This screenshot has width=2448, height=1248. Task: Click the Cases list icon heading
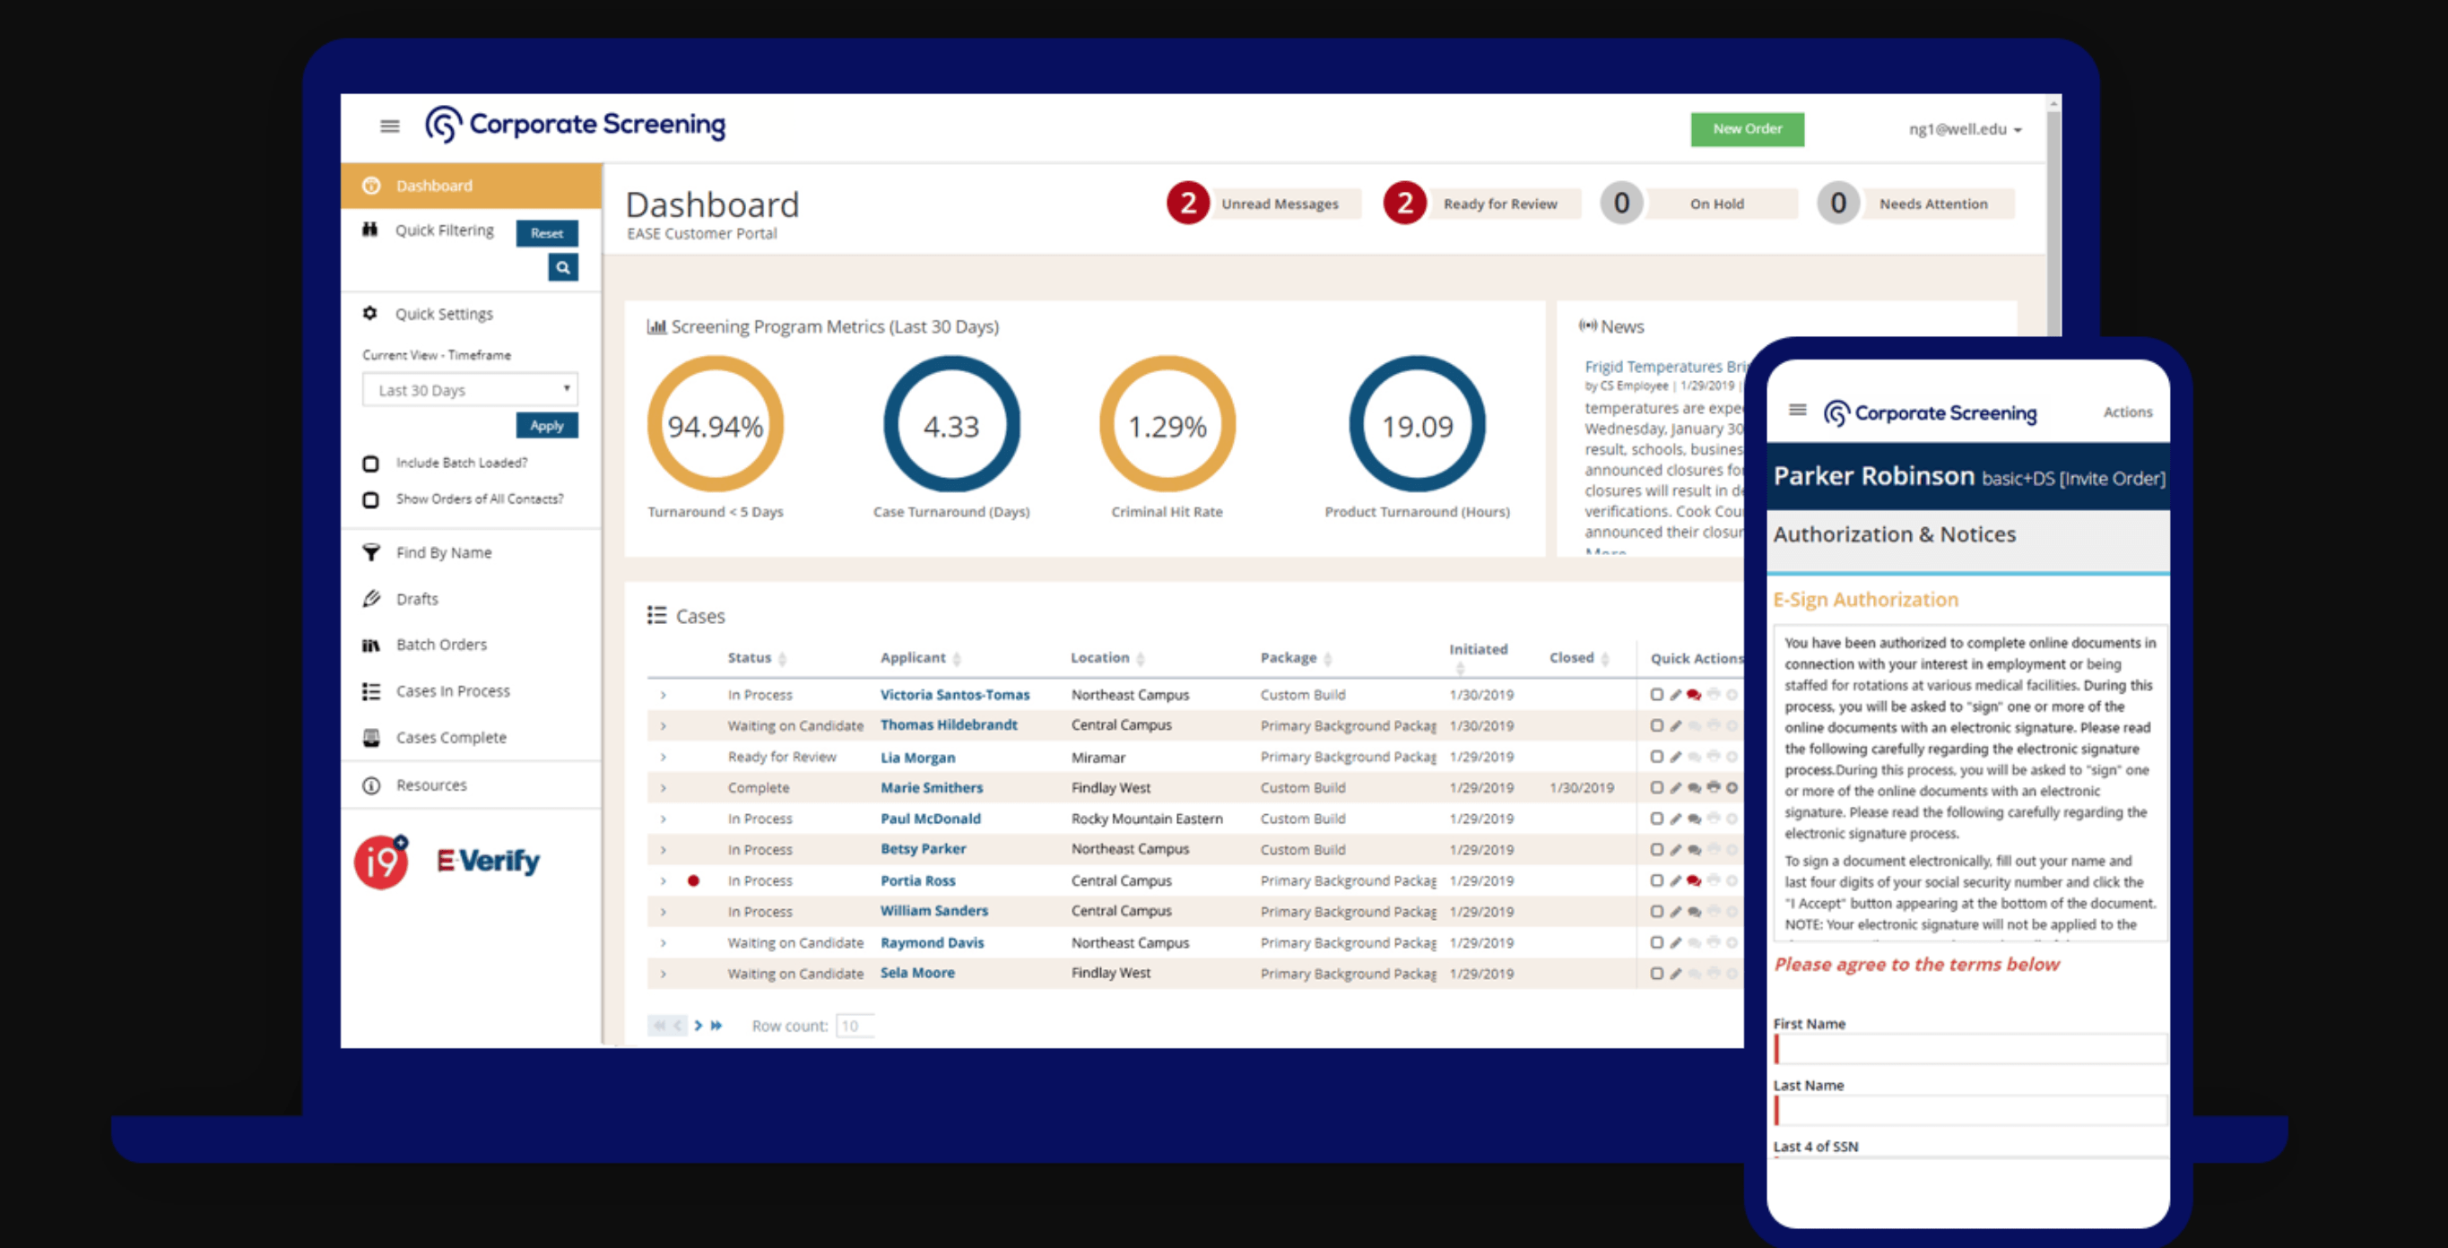(x=656, y=616)
